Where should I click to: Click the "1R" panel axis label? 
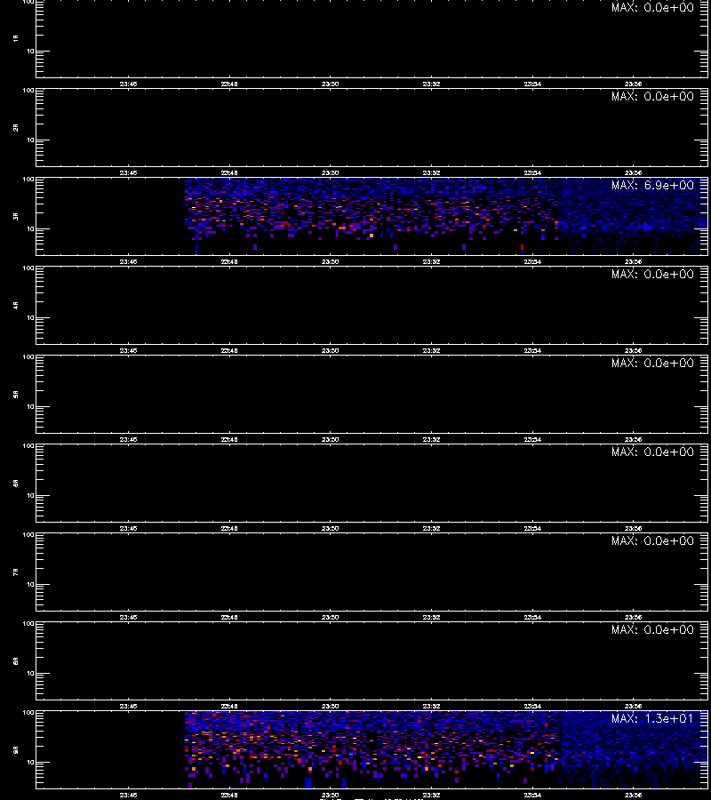pyautogui.click(x=16, y=38)
